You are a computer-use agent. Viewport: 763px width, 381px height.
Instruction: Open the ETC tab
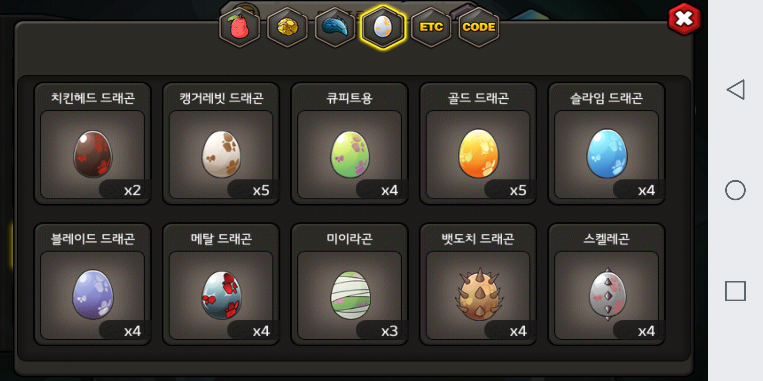[431, 27]
